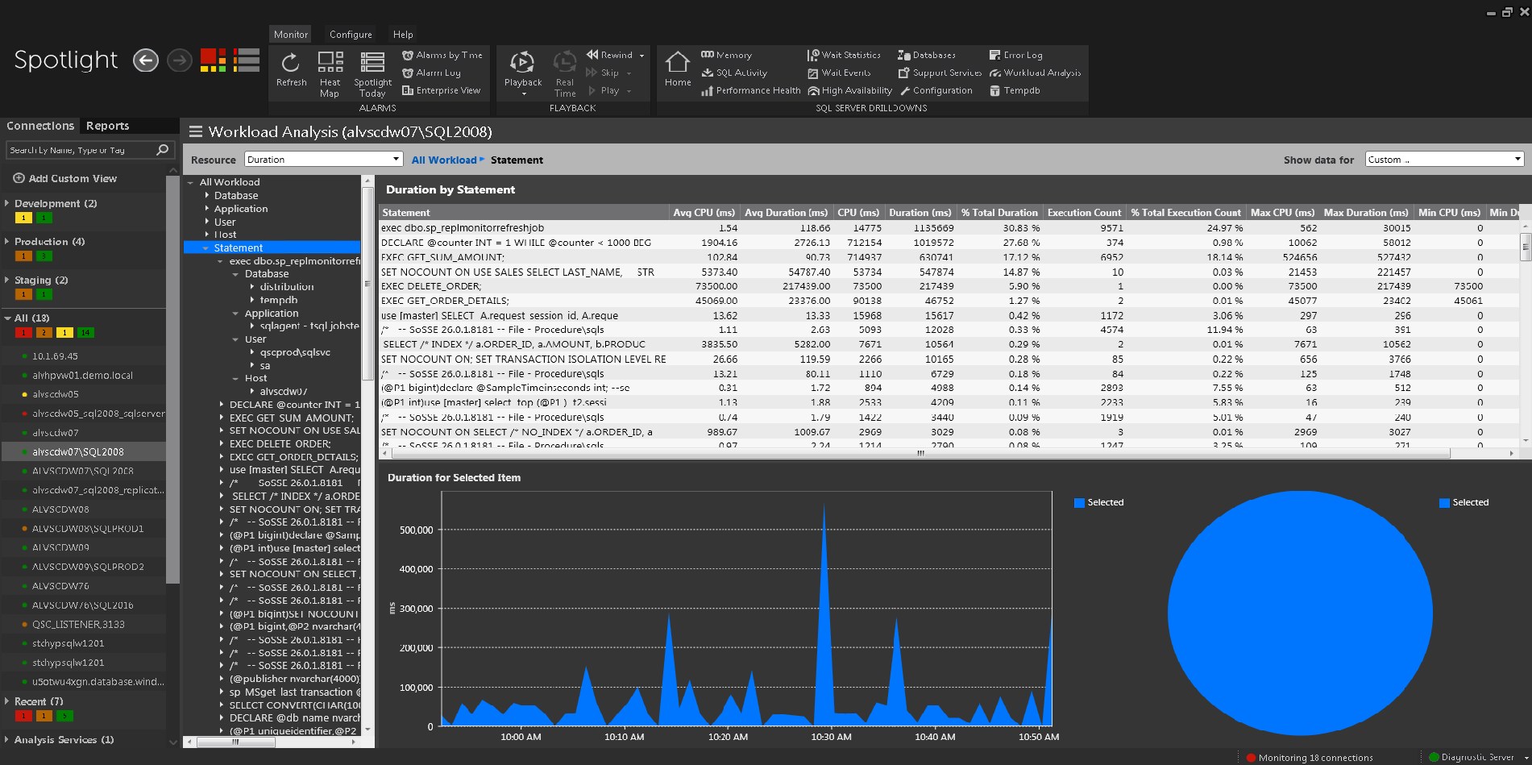
Task: Open the Heat Map view
Action: 330,63
